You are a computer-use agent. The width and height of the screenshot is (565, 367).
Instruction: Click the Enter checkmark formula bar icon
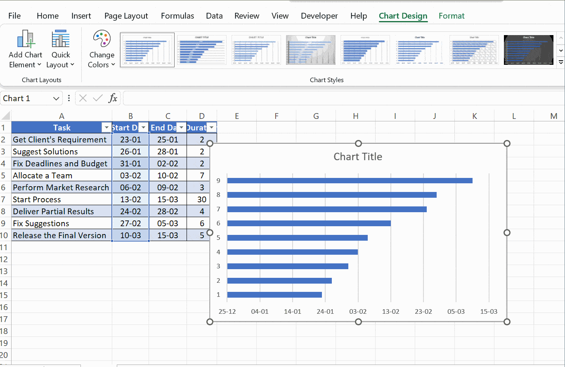point(98,98)
